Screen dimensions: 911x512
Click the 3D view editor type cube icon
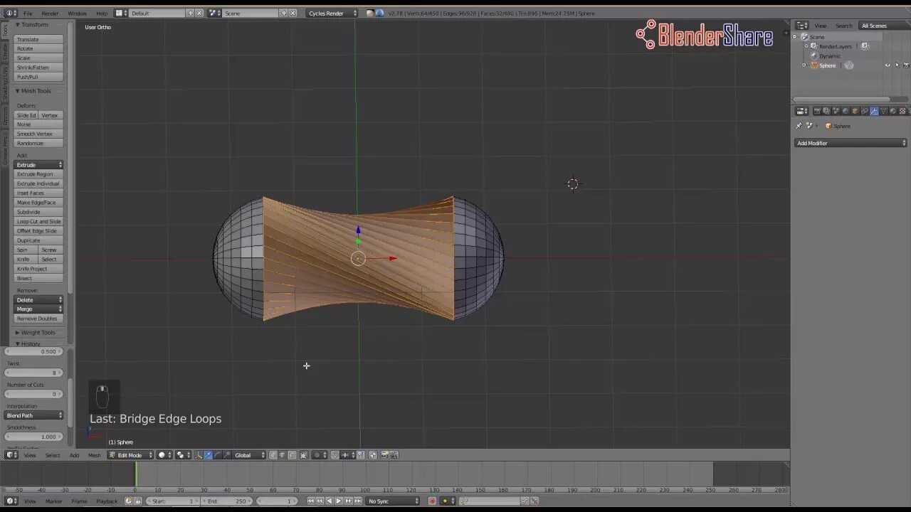click(11, 455)
